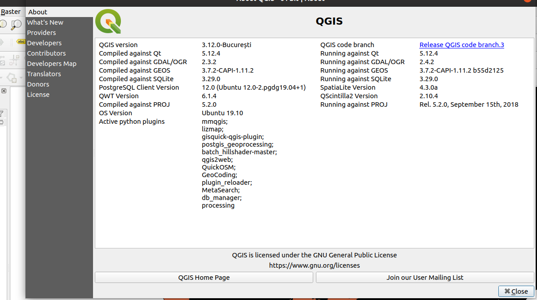The width and height of the screenshot is (537, 300).
Task: Click the 'Compiled against SQLite' label
Action: [136, 79]
